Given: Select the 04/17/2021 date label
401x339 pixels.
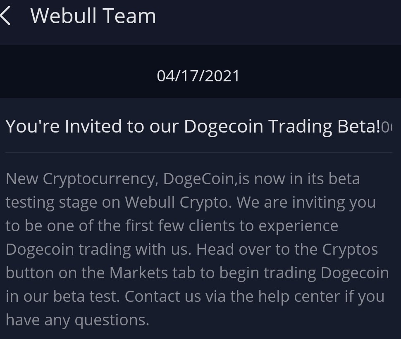Looking at the screenshot, I should (198, 76).
